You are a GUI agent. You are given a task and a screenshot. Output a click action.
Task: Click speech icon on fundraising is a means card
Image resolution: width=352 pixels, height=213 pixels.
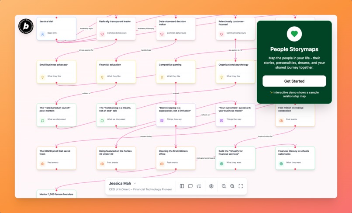click(x=102, y=121)
